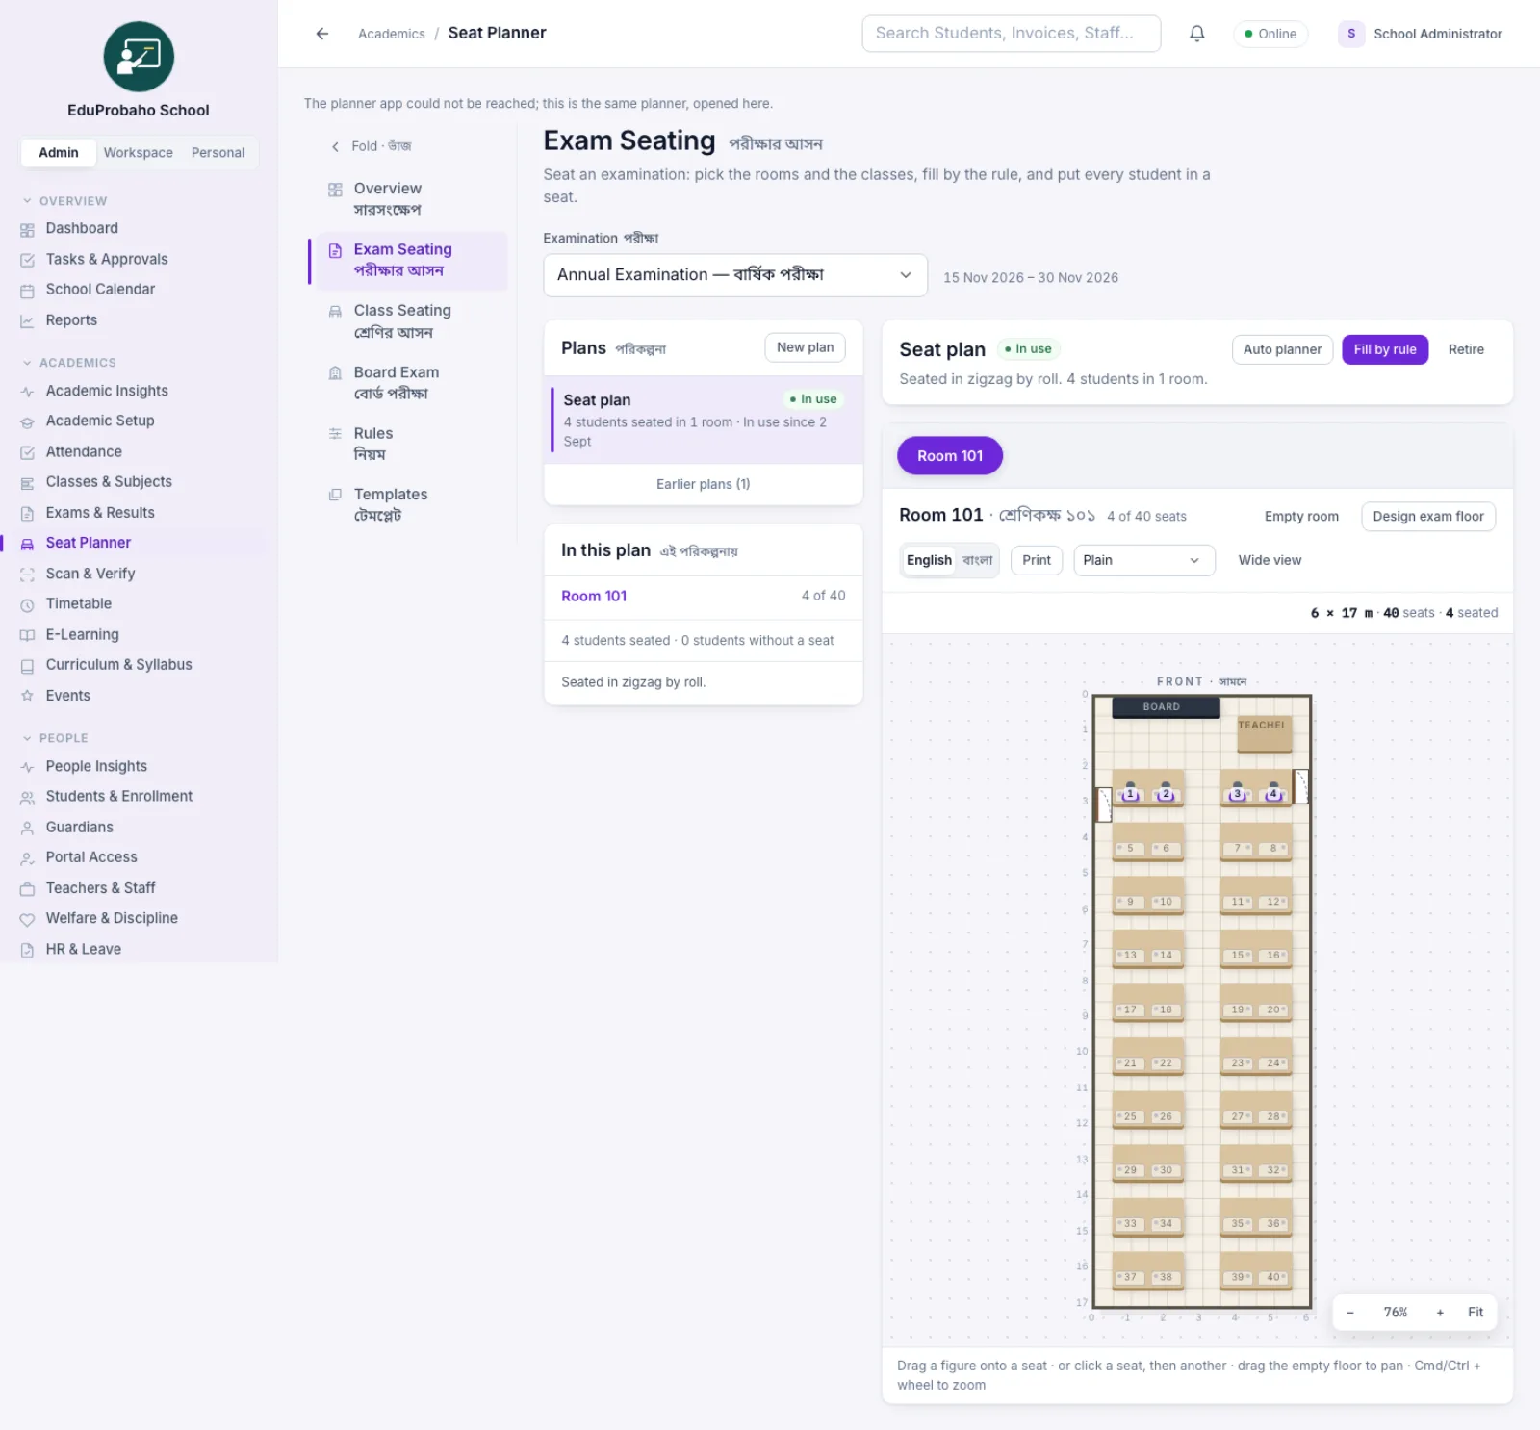Viewport: 1540px width, 1430px height.
Task: Fold the planner side menu
Action: point(372,146)
